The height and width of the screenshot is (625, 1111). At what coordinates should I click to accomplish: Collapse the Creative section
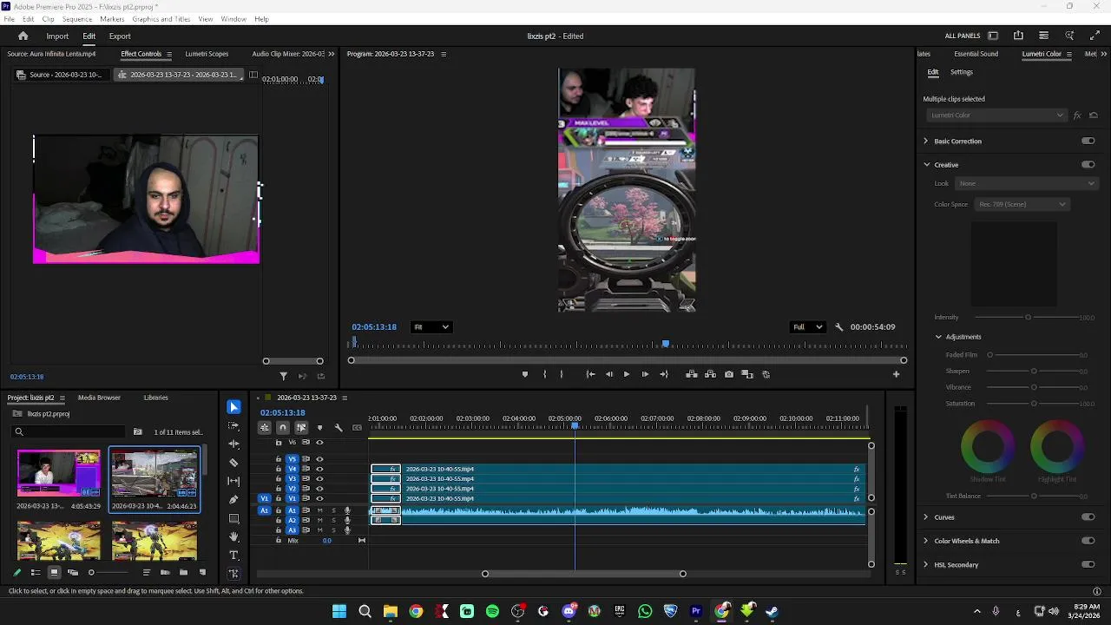click(x=926, y=164)
